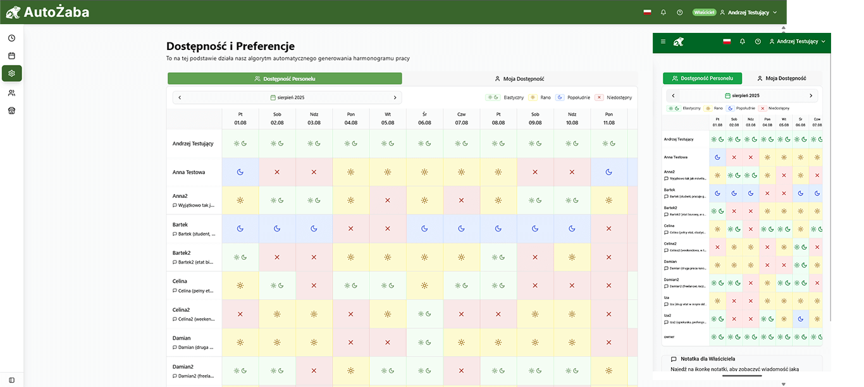
Task: Click the Polish flag in the wide header
Action: 647,12
